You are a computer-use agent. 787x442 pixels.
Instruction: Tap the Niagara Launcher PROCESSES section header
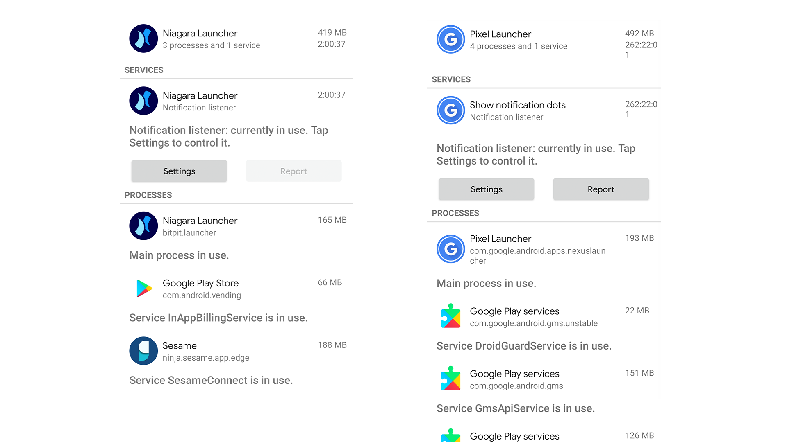[x=148, y=195]
